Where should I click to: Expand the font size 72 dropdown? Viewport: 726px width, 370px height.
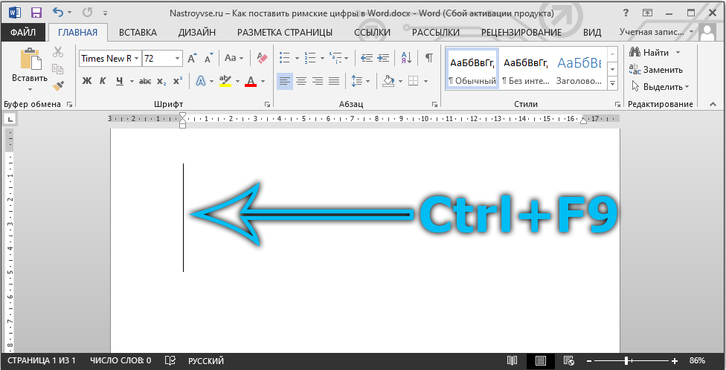177,58
